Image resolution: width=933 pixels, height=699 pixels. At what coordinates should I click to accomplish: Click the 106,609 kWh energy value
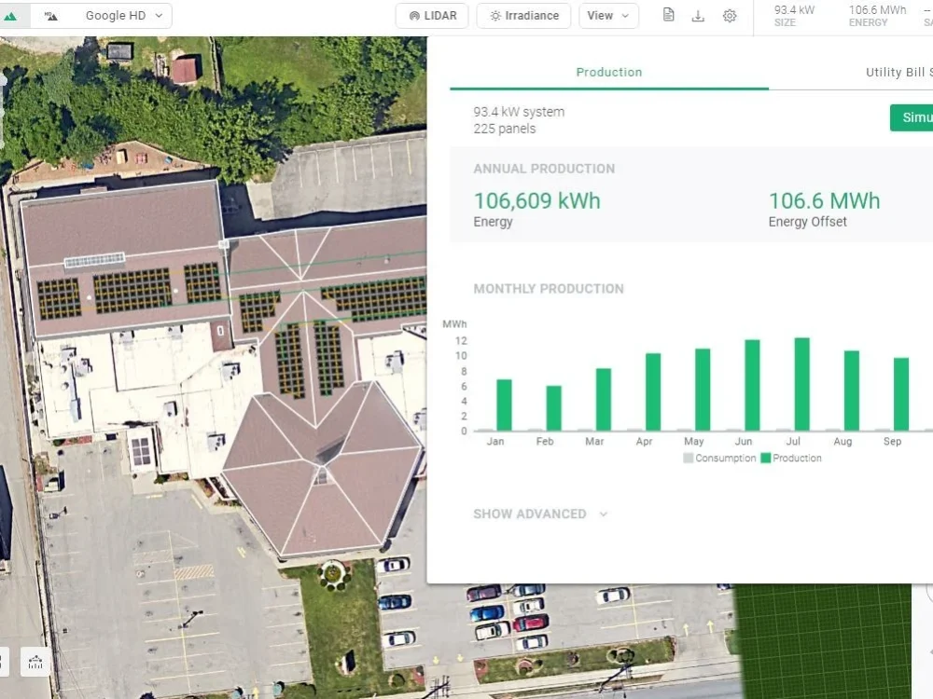[536, 201]
